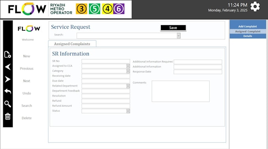Click the Response Date field

pos(198,72)
